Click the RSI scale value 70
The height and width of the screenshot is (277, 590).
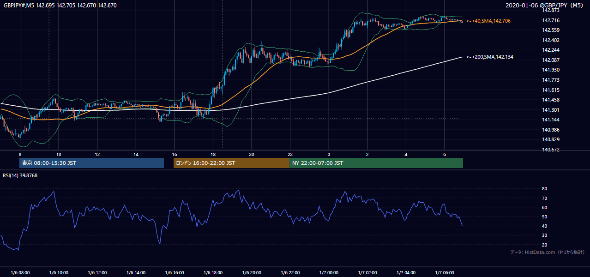(544, 198)
